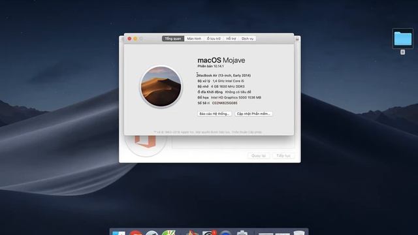Click the macOS Mojave title

(x=221, y=60)
